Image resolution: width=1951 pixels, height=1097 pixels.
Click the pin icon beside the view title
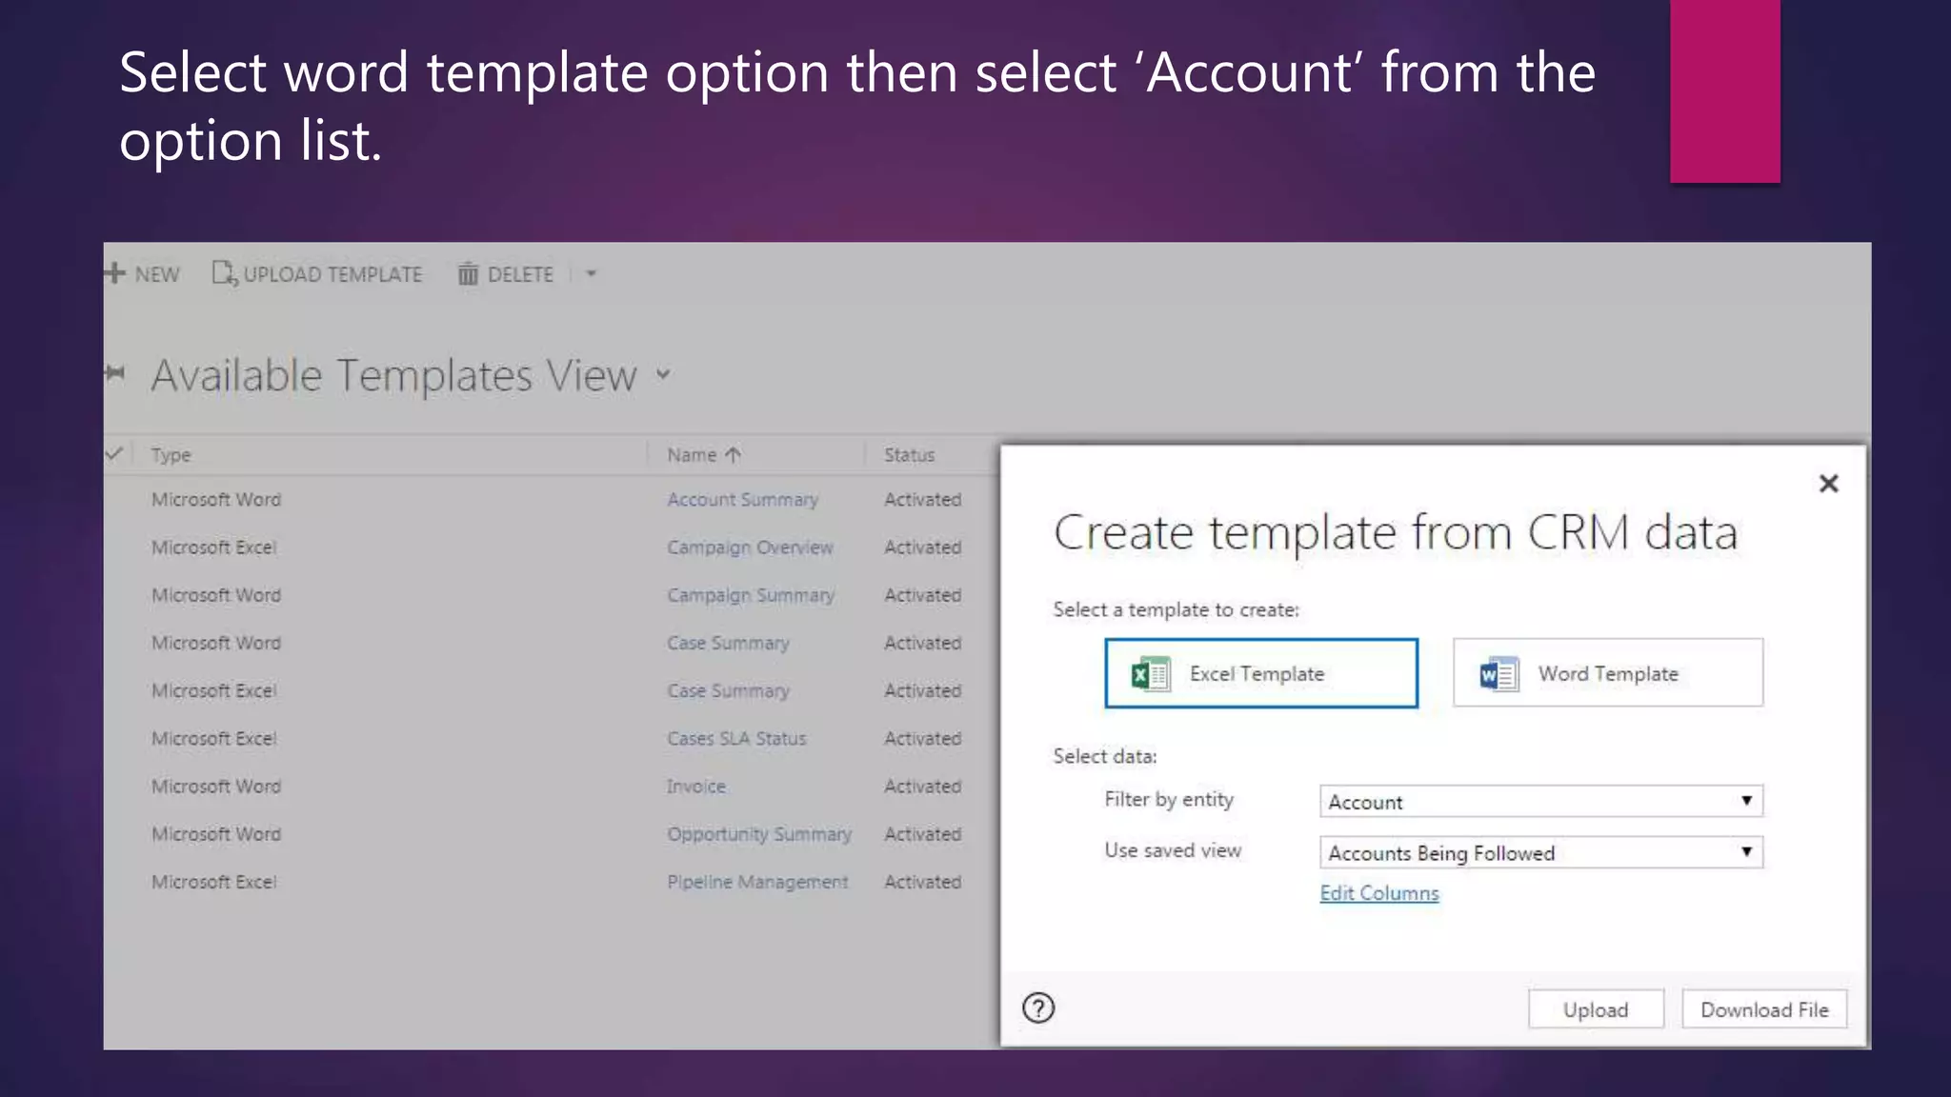(115, 372)
